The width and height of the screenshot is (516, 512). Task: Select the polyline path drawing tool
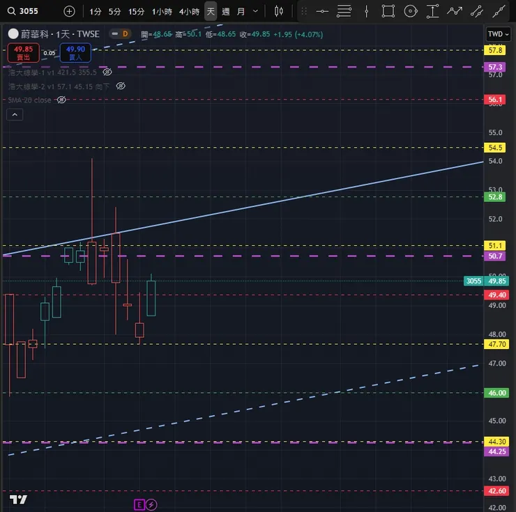point(455,12)
